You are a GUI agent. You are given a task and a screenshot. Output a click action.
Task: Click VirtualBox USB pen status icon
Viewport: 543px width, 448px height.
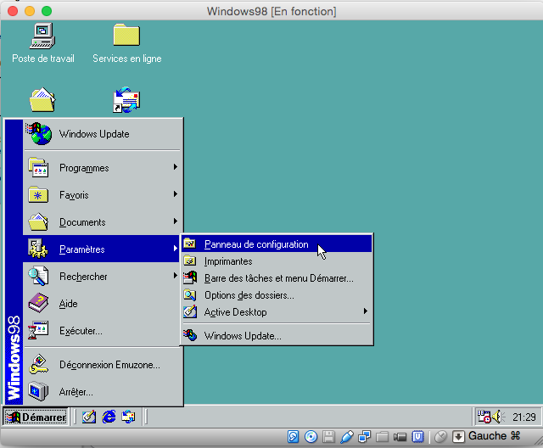point(347,437)
